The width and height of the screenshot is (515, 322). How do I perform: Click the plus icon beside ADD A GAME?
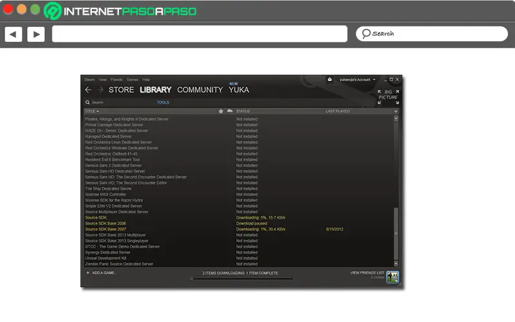coord(88,272)
